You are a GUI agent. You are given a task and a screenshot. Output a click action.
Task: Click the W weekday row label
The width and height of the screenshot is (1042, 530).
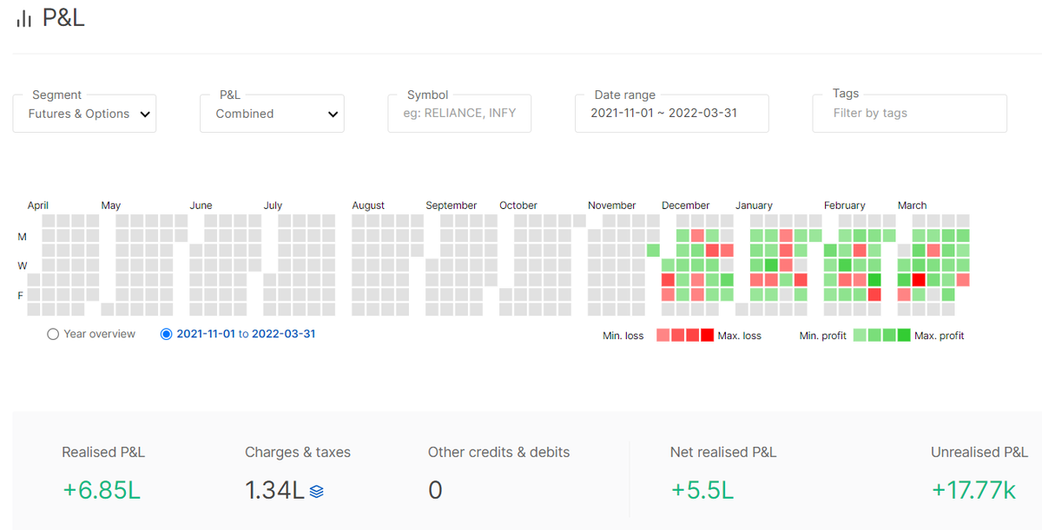22,265
